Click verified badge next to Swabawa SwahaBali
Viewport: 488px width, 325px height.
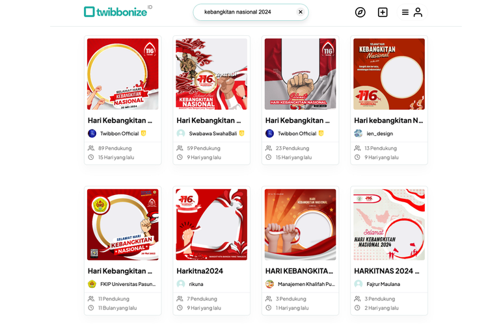(242, 133)
